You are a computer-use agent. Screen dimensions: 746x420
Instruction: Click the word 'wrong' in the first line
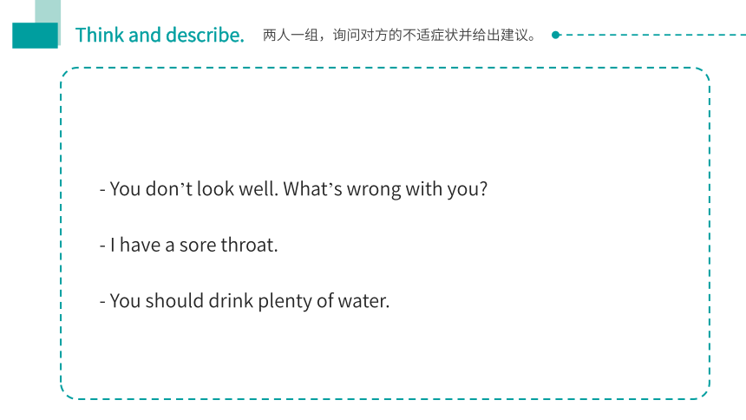pos(374,190)
